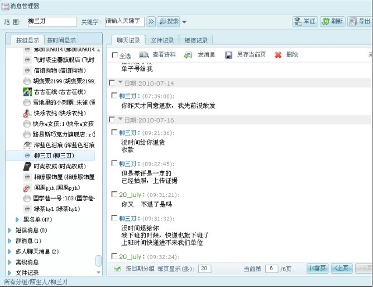Click the 删除 delete icon
373x287 pixels.
click(278, 55)
